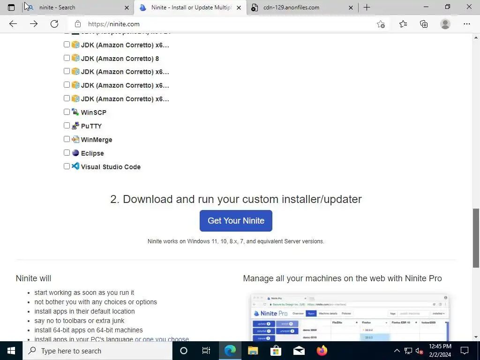Click the WinMerge app icon
The width and height of the screenshot is (480, 360).
click(x=75, y=139)
